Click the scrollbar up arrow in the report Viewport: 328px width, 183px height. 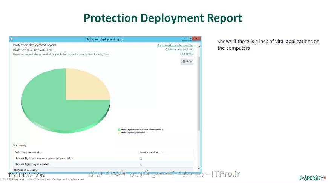[199, 46]
